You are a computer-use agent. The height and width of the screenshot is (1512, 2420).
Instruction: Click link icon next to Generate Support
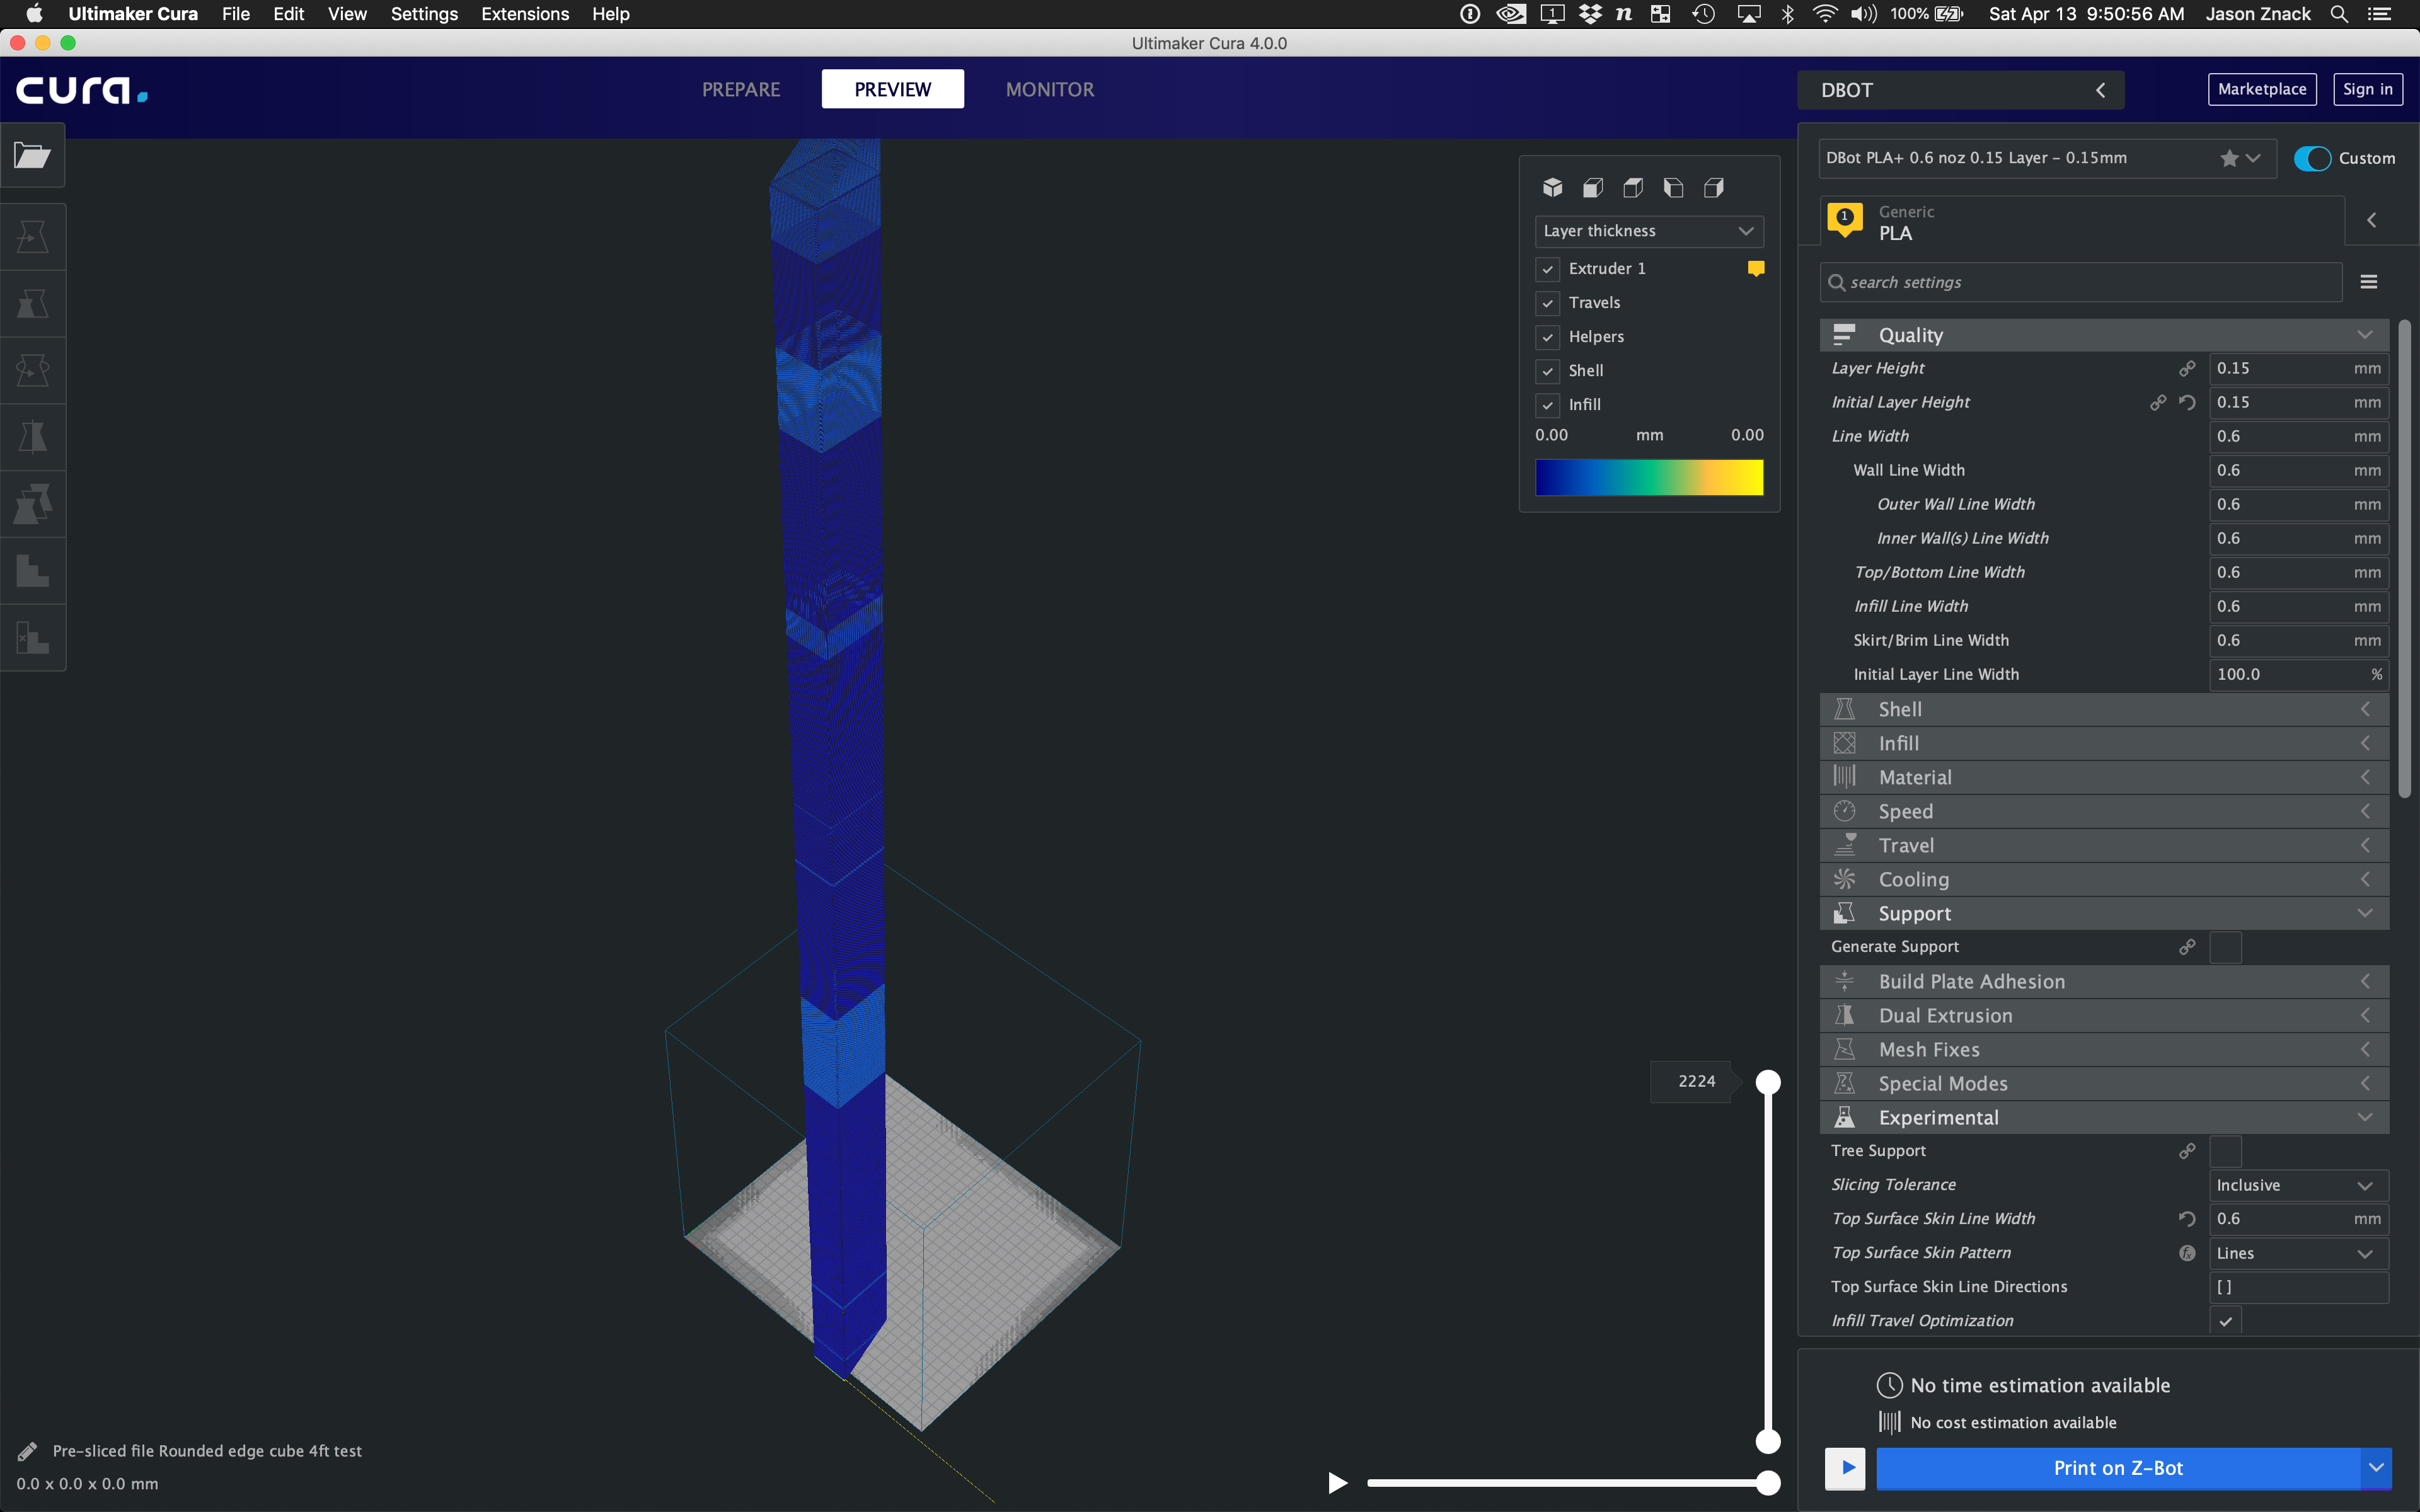[2187, 946]
